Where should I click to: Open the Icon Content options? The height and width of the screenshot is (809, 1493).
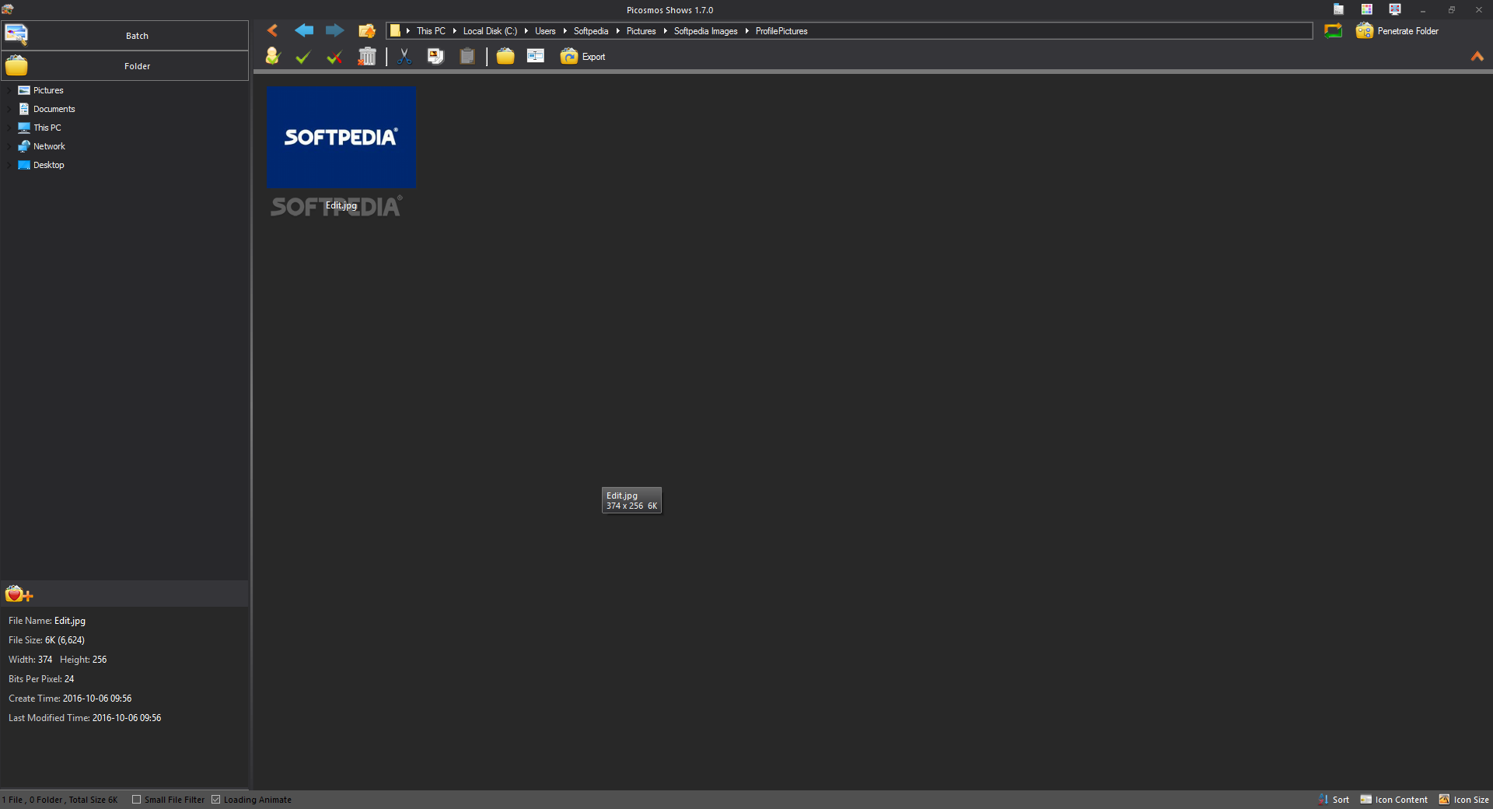[x=1394, y=799]
